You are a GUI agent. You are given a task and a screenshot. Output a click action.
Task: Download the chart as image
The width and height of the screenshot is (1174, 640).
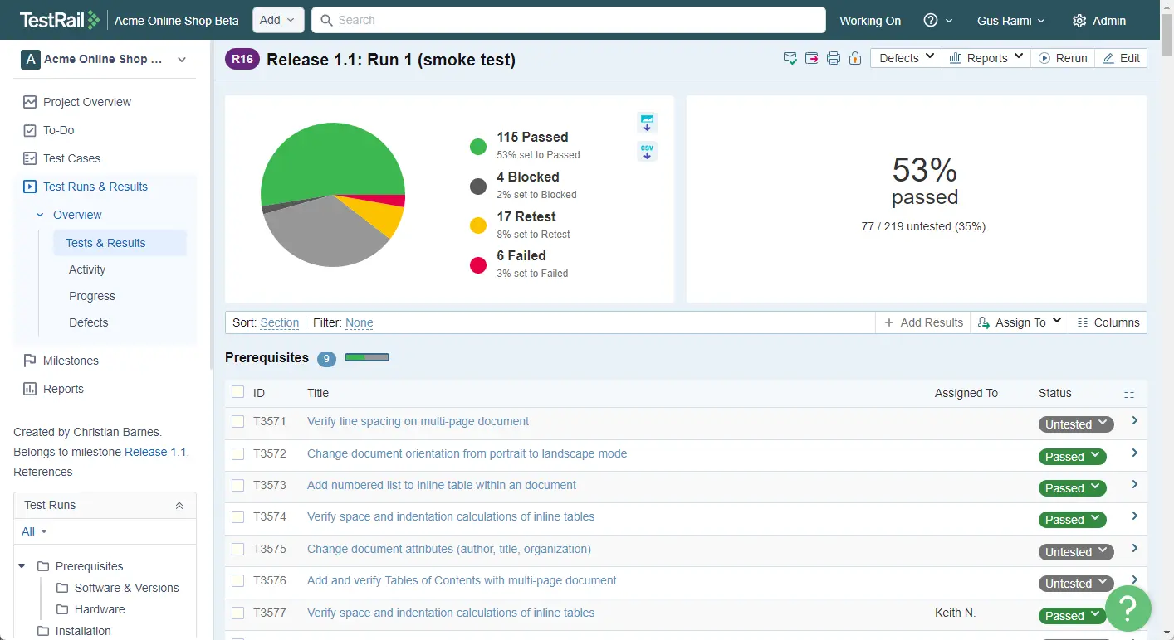point(647,123)
